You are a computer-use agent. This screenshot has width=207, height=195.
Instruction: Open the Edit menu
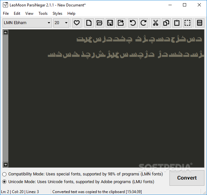click(17, 13)
